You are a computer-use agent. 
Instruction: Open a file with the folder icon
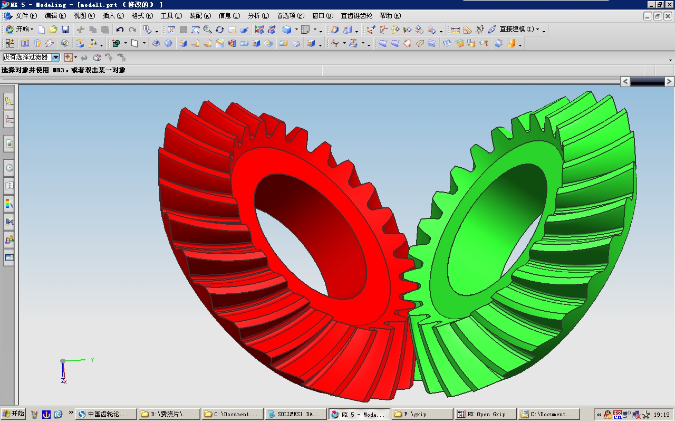[53, 30]
